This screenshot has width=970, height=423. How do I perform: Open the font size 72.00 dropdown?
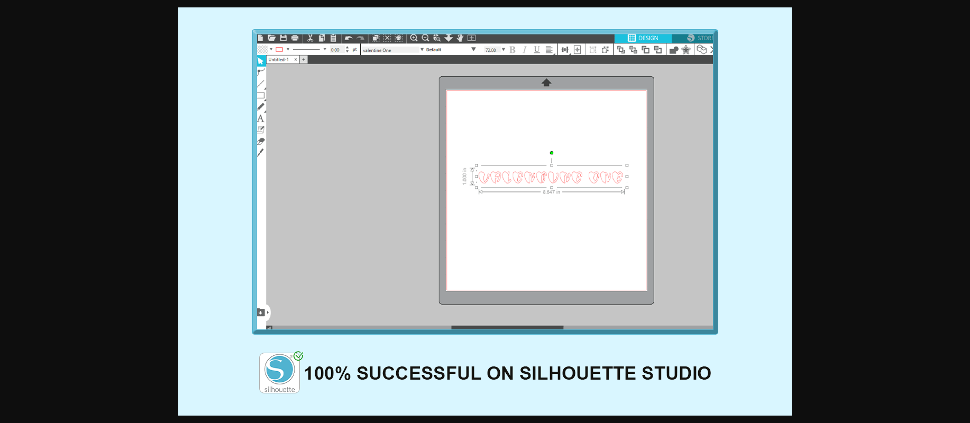point(504,50)
